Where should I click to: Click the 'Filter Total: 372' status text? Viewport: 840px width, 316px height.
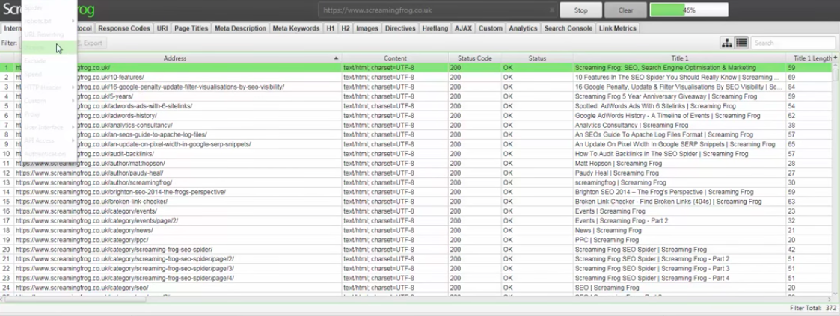(x=812, y=309)
